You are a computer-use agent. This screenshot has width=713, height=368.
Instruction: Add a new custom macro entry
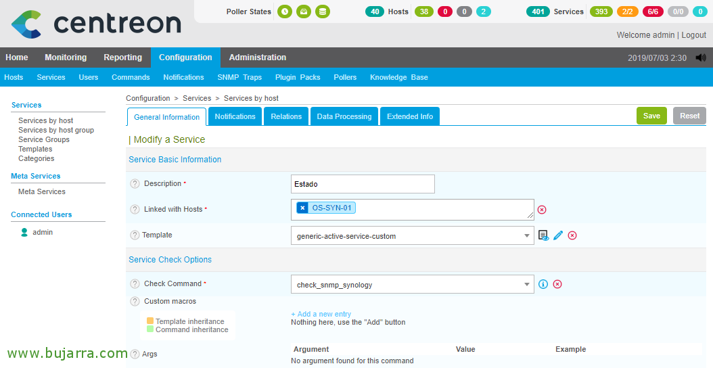coord(321,314)
